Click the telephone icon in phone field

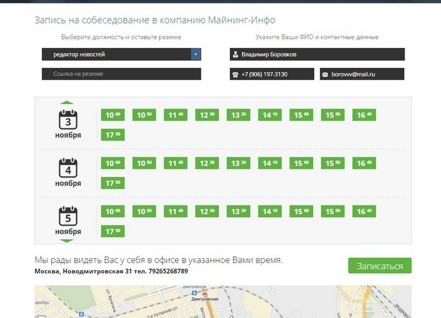tap(236, 74)
